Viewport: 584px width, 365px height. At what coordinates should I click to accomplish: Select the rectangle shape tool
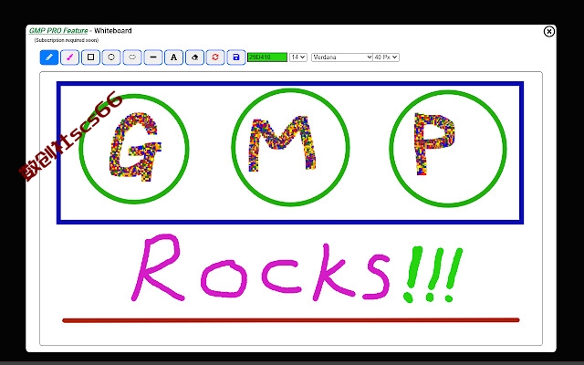[x=90, y=57]
